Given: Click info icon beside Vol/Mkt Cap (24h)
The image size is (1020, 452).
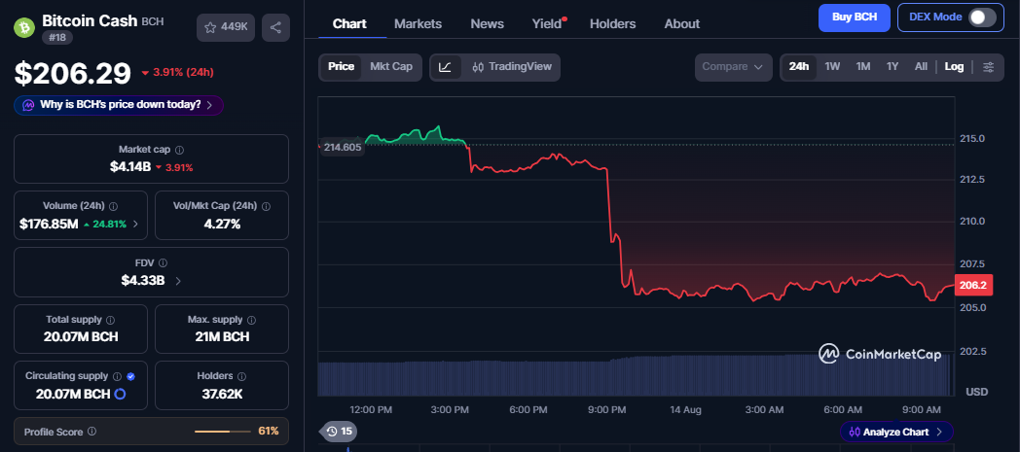Looking at the screenshot, I should click(266, 206).
